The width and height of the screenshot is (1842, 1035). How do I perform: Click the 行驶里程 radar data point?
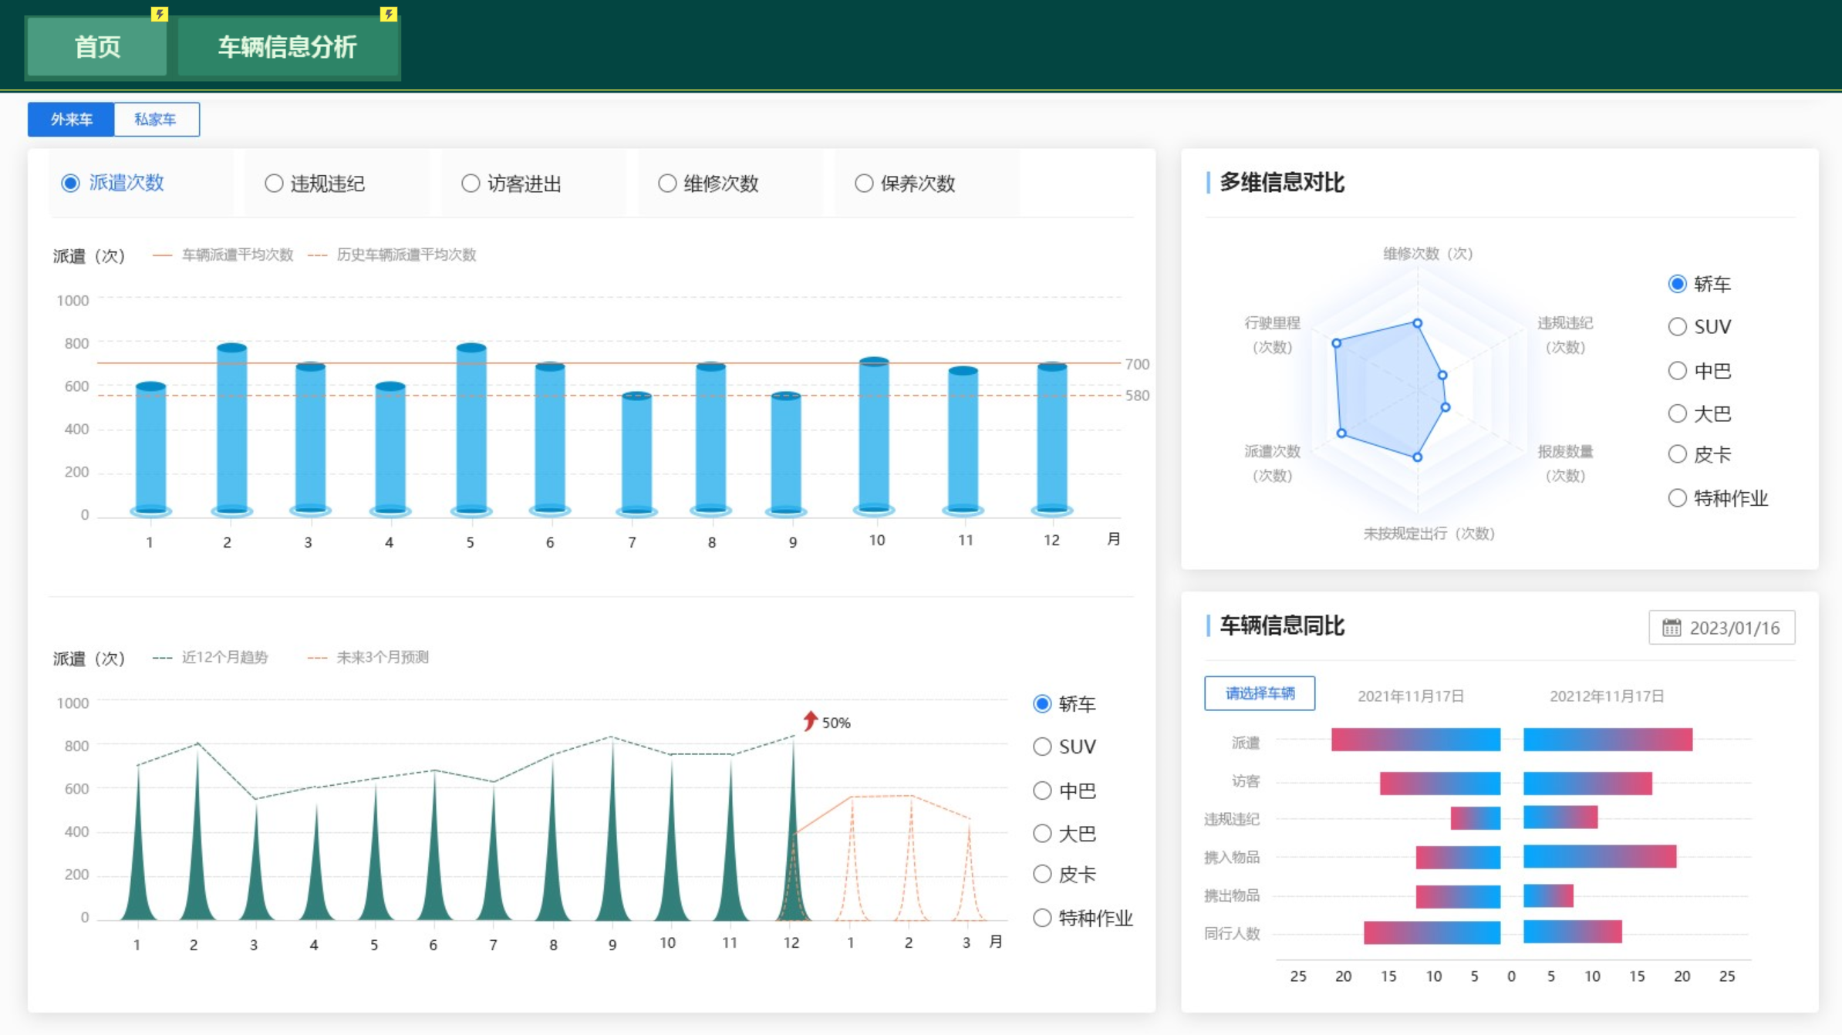(x=1336, y=343)
